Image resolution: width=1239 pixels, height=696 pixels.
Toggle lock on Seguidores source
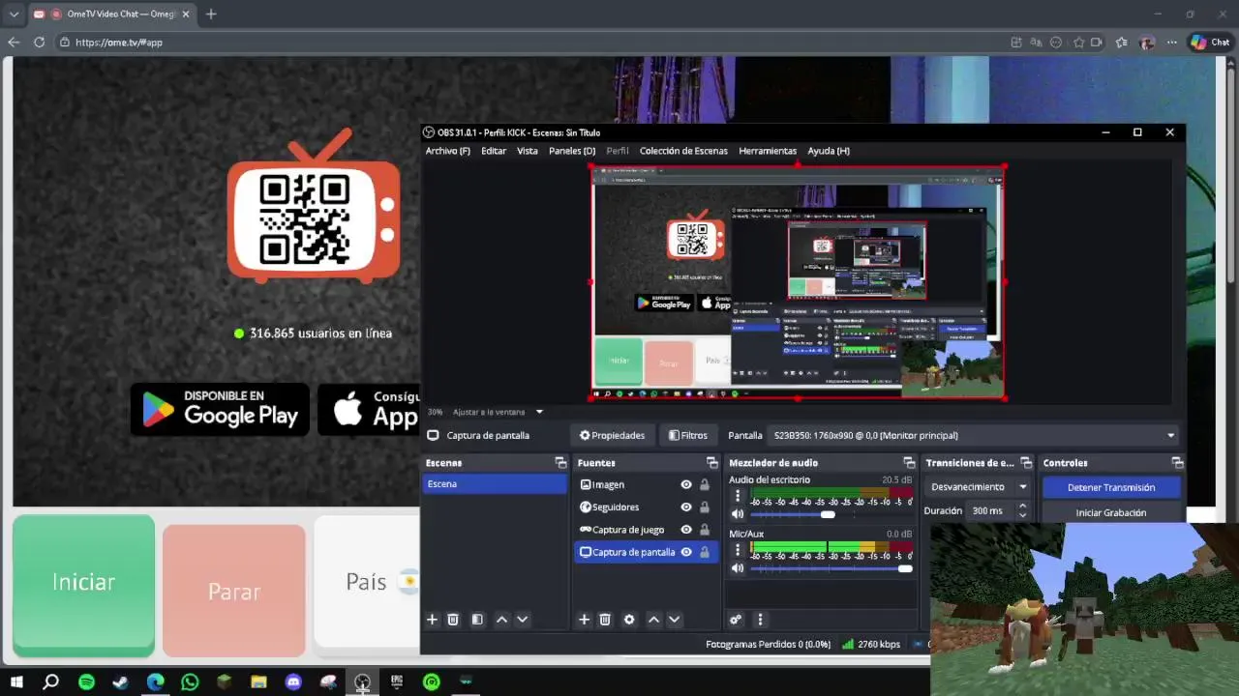point(704,507)
